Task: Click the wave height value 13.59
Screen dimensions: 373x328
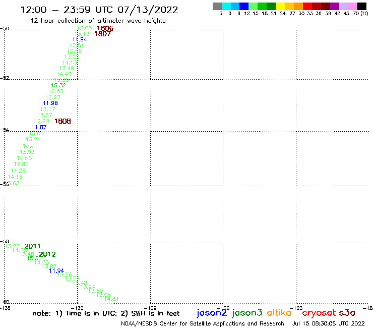Action: [x=30, y=146]
